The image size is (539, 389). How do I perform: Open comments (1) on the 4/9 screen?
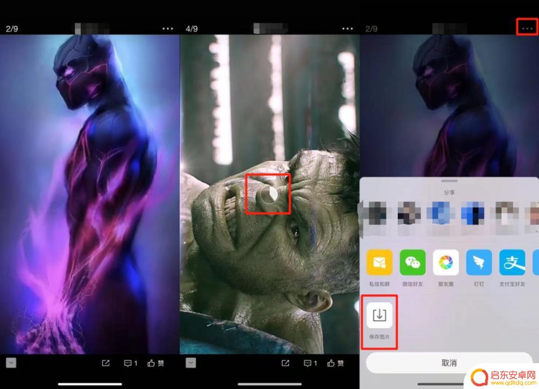[x=310, y=363]
